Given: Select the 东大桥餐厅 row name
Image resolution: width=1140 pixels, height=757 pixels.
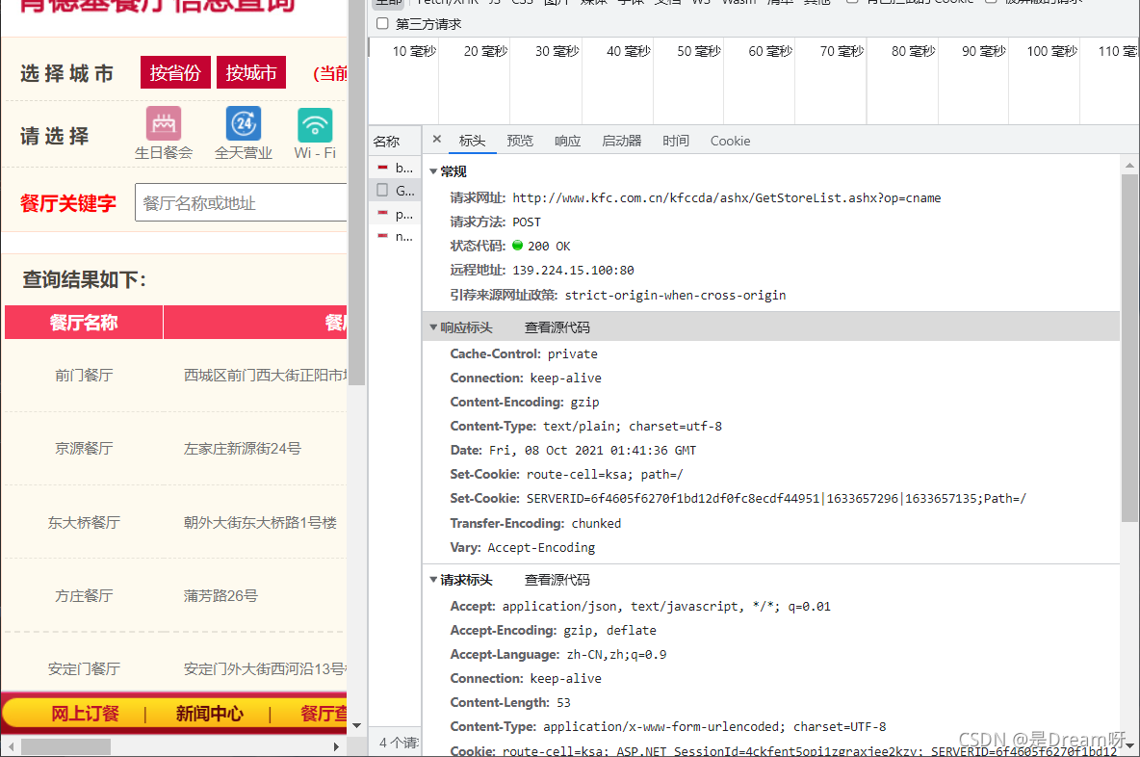Looking at the screenshot, I should [84, 522].
